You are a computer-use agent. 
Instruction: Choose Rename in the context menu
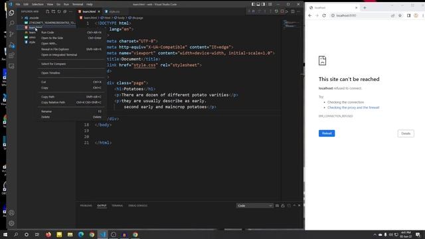tap(71, 112)
